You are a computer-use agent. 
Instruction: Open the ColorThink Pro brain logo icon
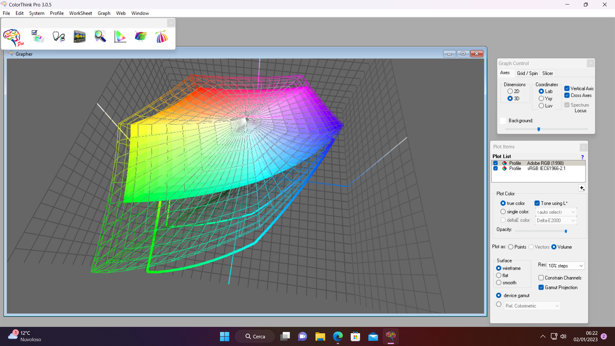(13, 38)
